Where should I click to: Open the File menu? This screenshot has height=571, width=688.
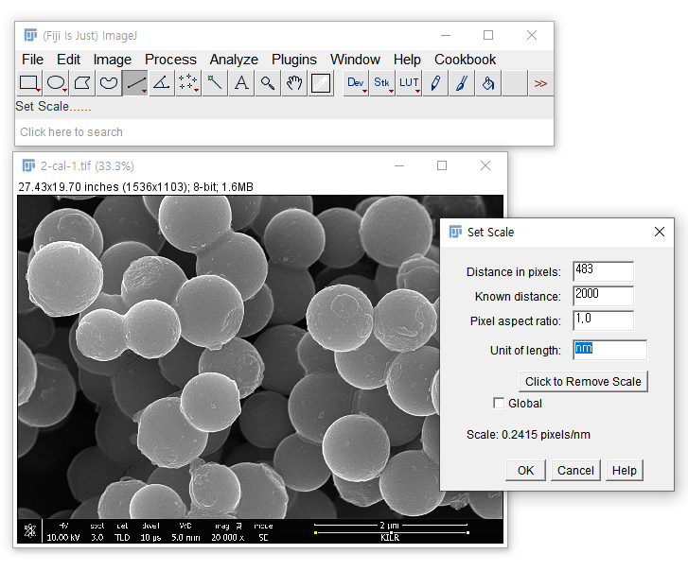click(32, 60)
